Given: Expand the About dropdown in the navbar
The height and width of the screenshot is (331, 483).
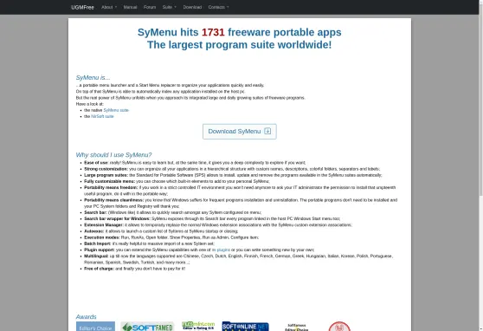Looking at the screenshot, I should (x=109, y=7).
